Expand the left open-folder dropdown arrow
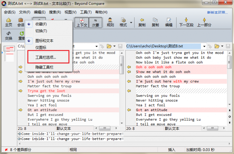This screenshot has width=234, height=154. point(114,46)
